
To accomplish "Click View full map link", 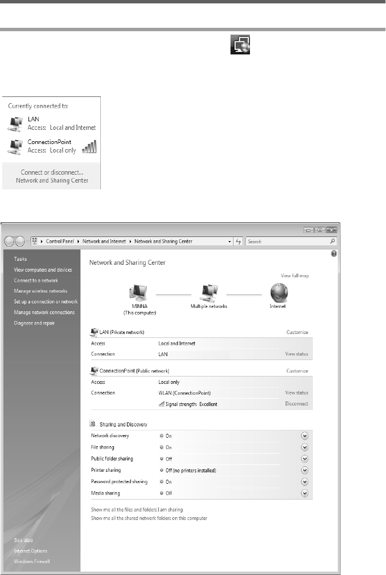I will click(x=295, y=276).
